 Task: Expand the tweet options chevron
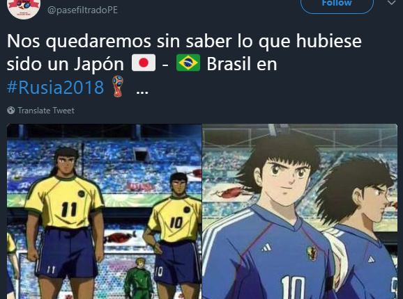coord(391,3)
